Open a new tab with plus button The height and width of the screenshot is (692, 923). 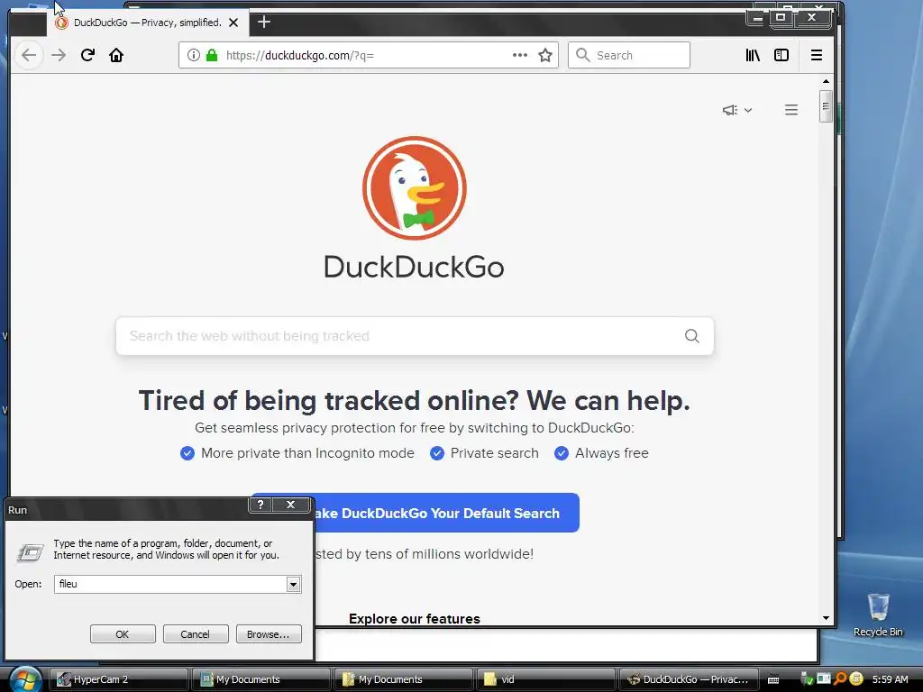click(x=264, y=23)
